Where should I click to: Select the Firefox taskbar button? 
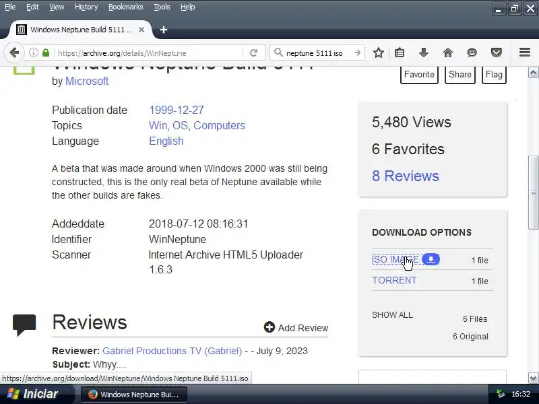click(134, 395)
